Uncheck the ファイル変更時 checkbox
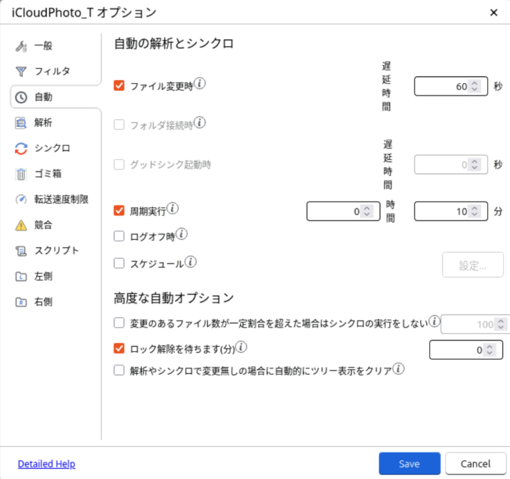510x479 pixels. pos(119,85)
